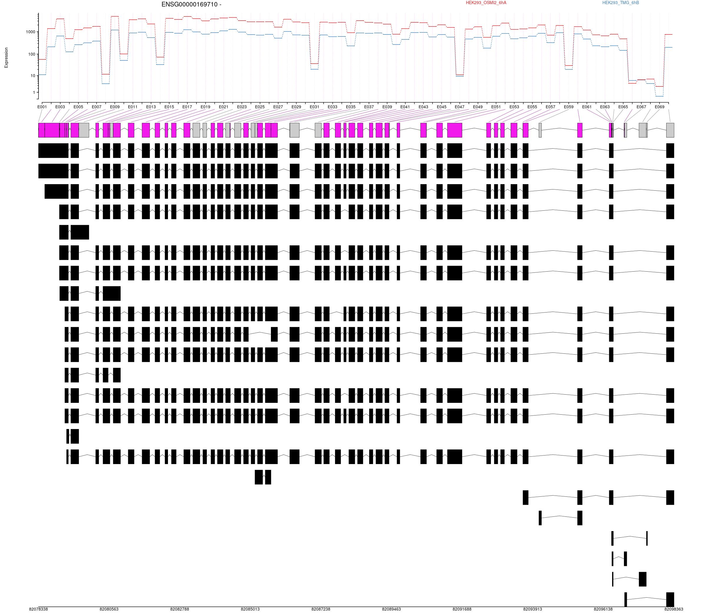Select the HEK293_OSMI2_6hA legend label

486,3
